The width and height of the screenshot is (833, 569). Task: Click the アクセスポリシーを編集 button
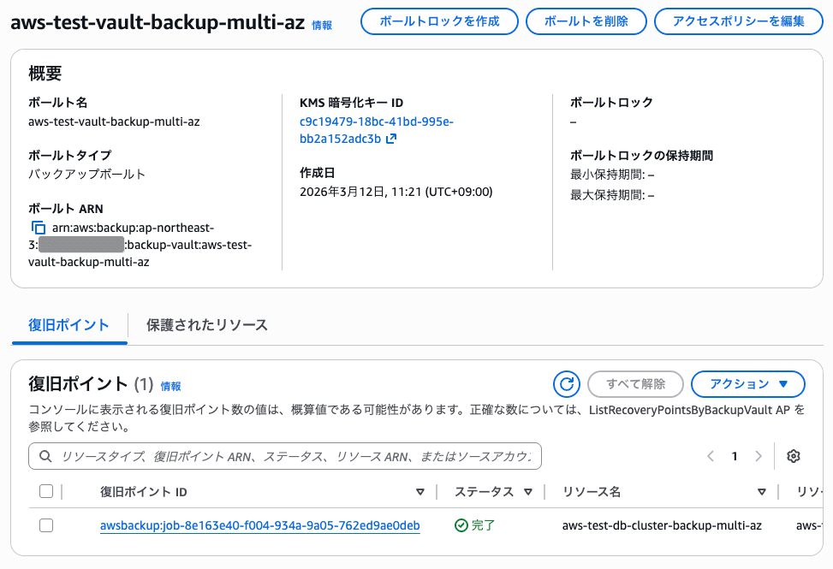tap(738, 21)
